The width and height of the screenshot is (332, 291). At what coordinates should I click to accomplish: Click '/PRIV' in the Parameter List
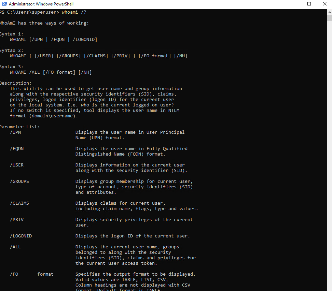(17, 220)
